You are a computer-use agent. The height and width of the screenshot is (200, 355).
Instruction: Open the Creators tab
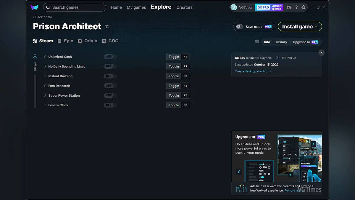click(x=184, y=7)
